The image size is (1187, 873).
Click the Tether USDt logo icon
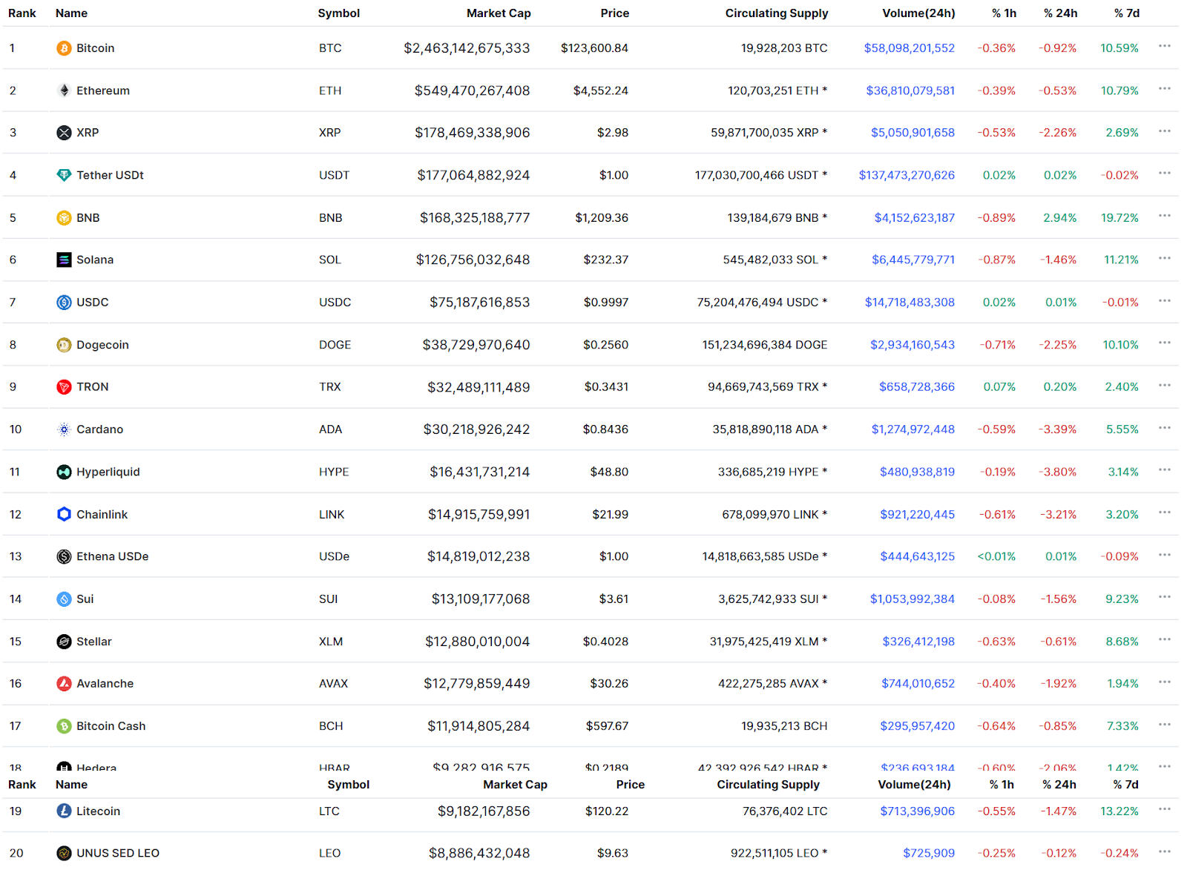pos(64,175)
